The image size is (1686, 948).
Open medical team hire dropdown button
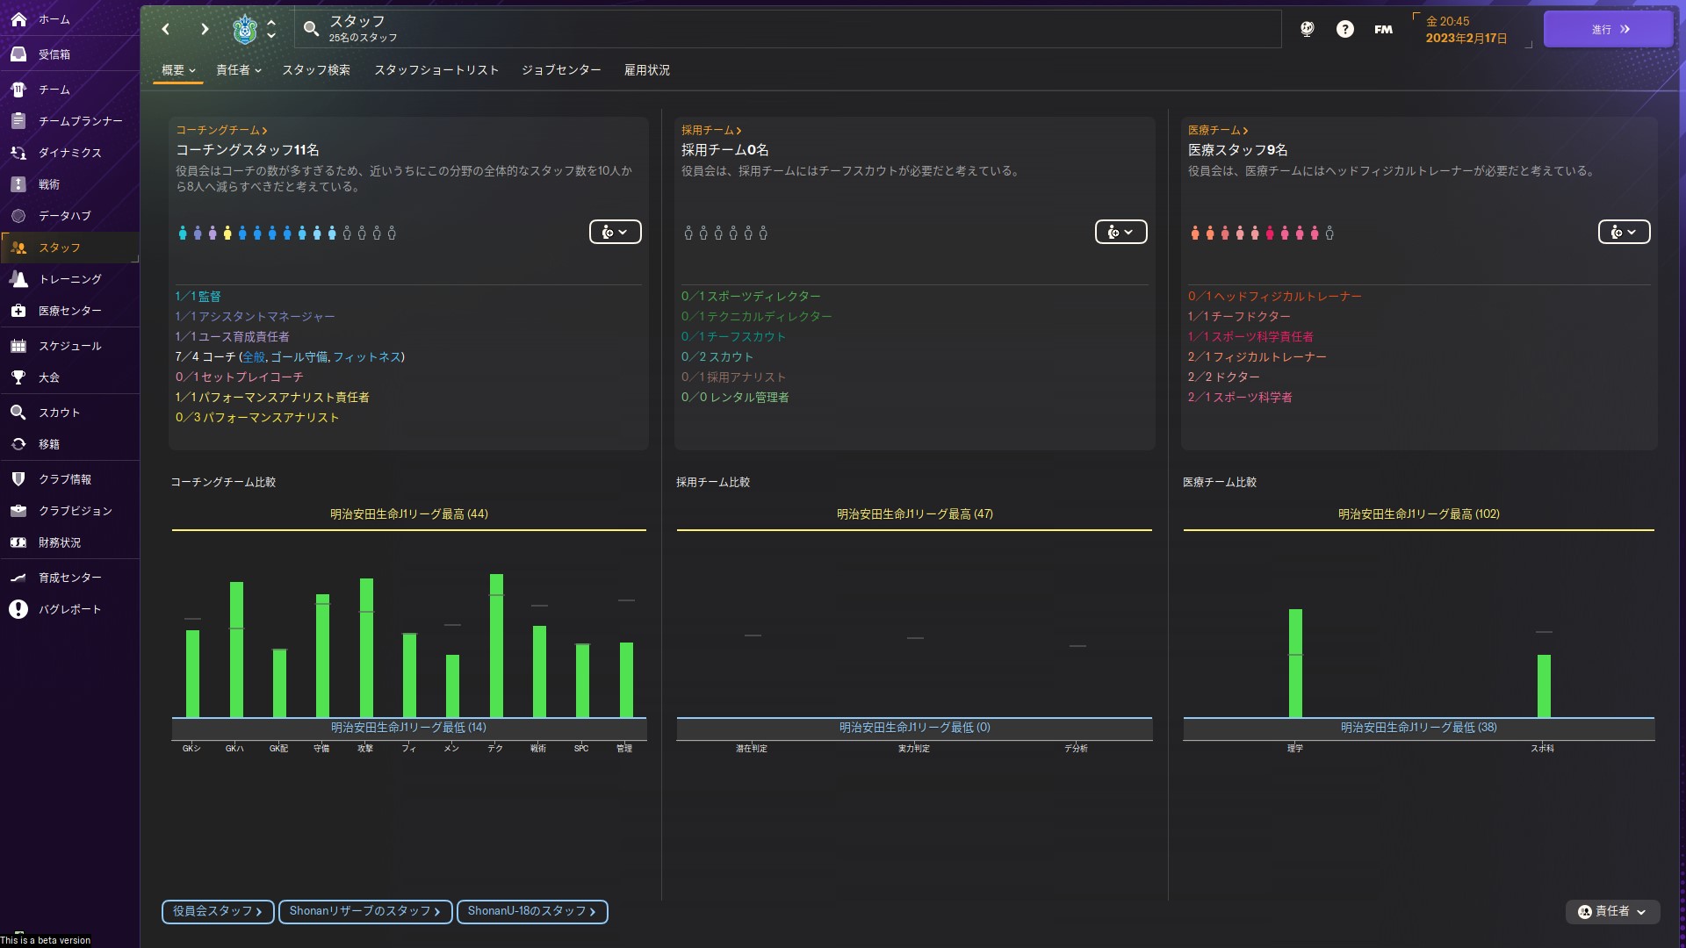(x=1623, y=232)
